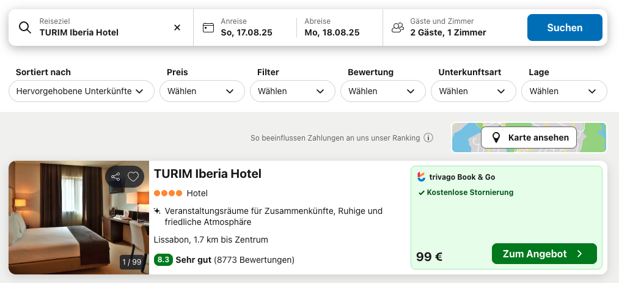Expand the Bewertung dropdown
Viewport: 619px width, 283px height.
383,91
